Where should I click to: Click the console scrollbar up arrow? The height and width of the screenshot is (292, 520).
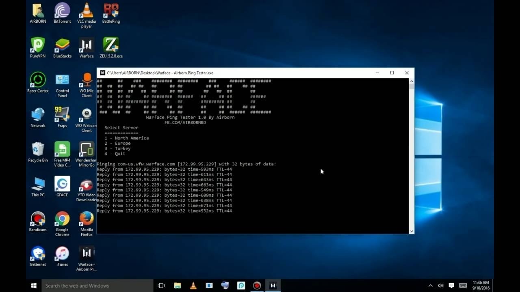click(412, 81)
